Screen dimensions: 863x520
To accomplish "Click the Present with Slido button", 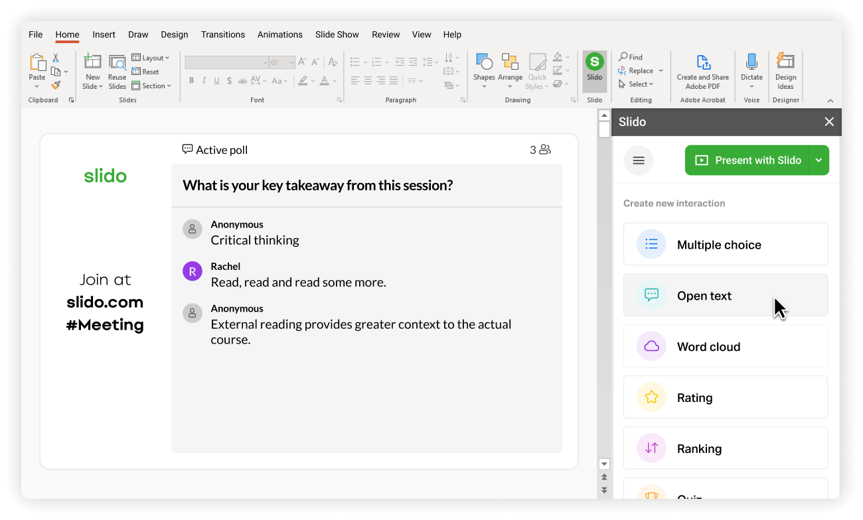I will 749,160.
